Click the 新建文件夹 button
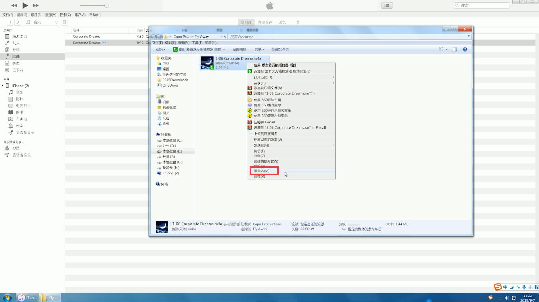 (280, 49)
